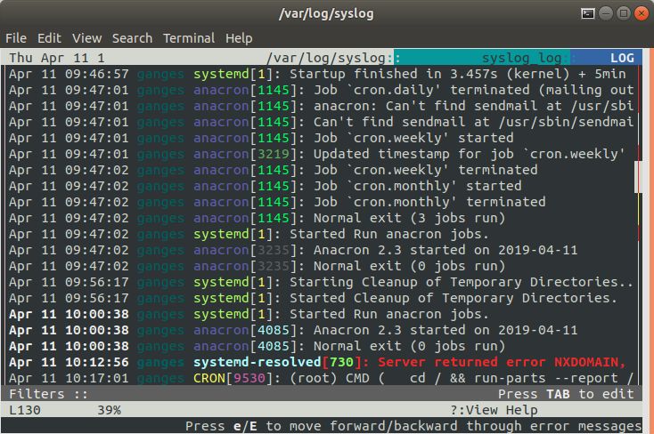654x434 pixels.
Task: Maximize the syslog terminal window
Action: tap(624, 13)
